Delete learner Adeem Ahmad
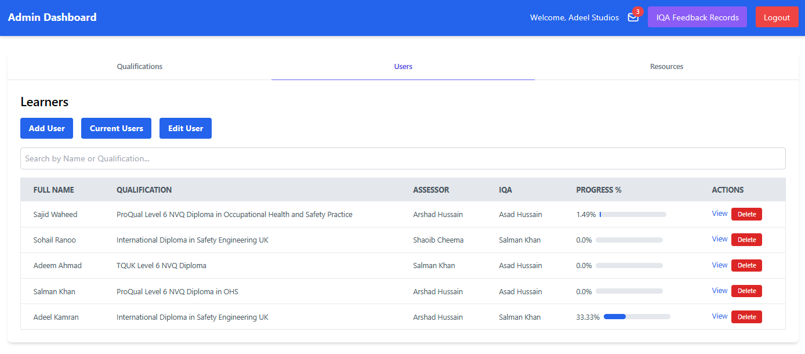805x354 pixels. (746, 265)
